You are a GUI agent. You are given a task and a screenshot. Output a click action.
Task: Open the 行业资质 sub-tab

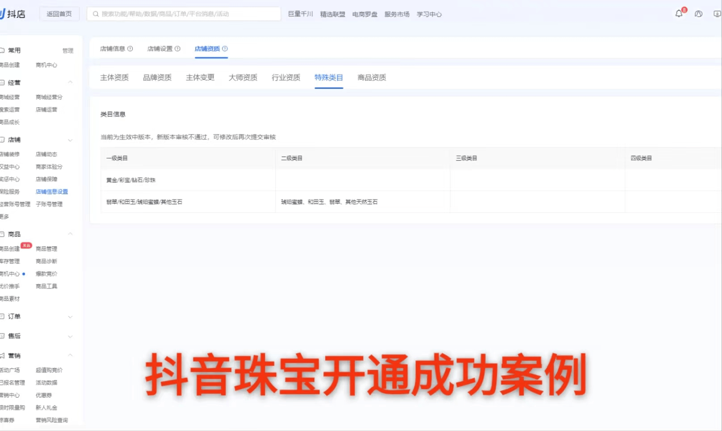286,78
